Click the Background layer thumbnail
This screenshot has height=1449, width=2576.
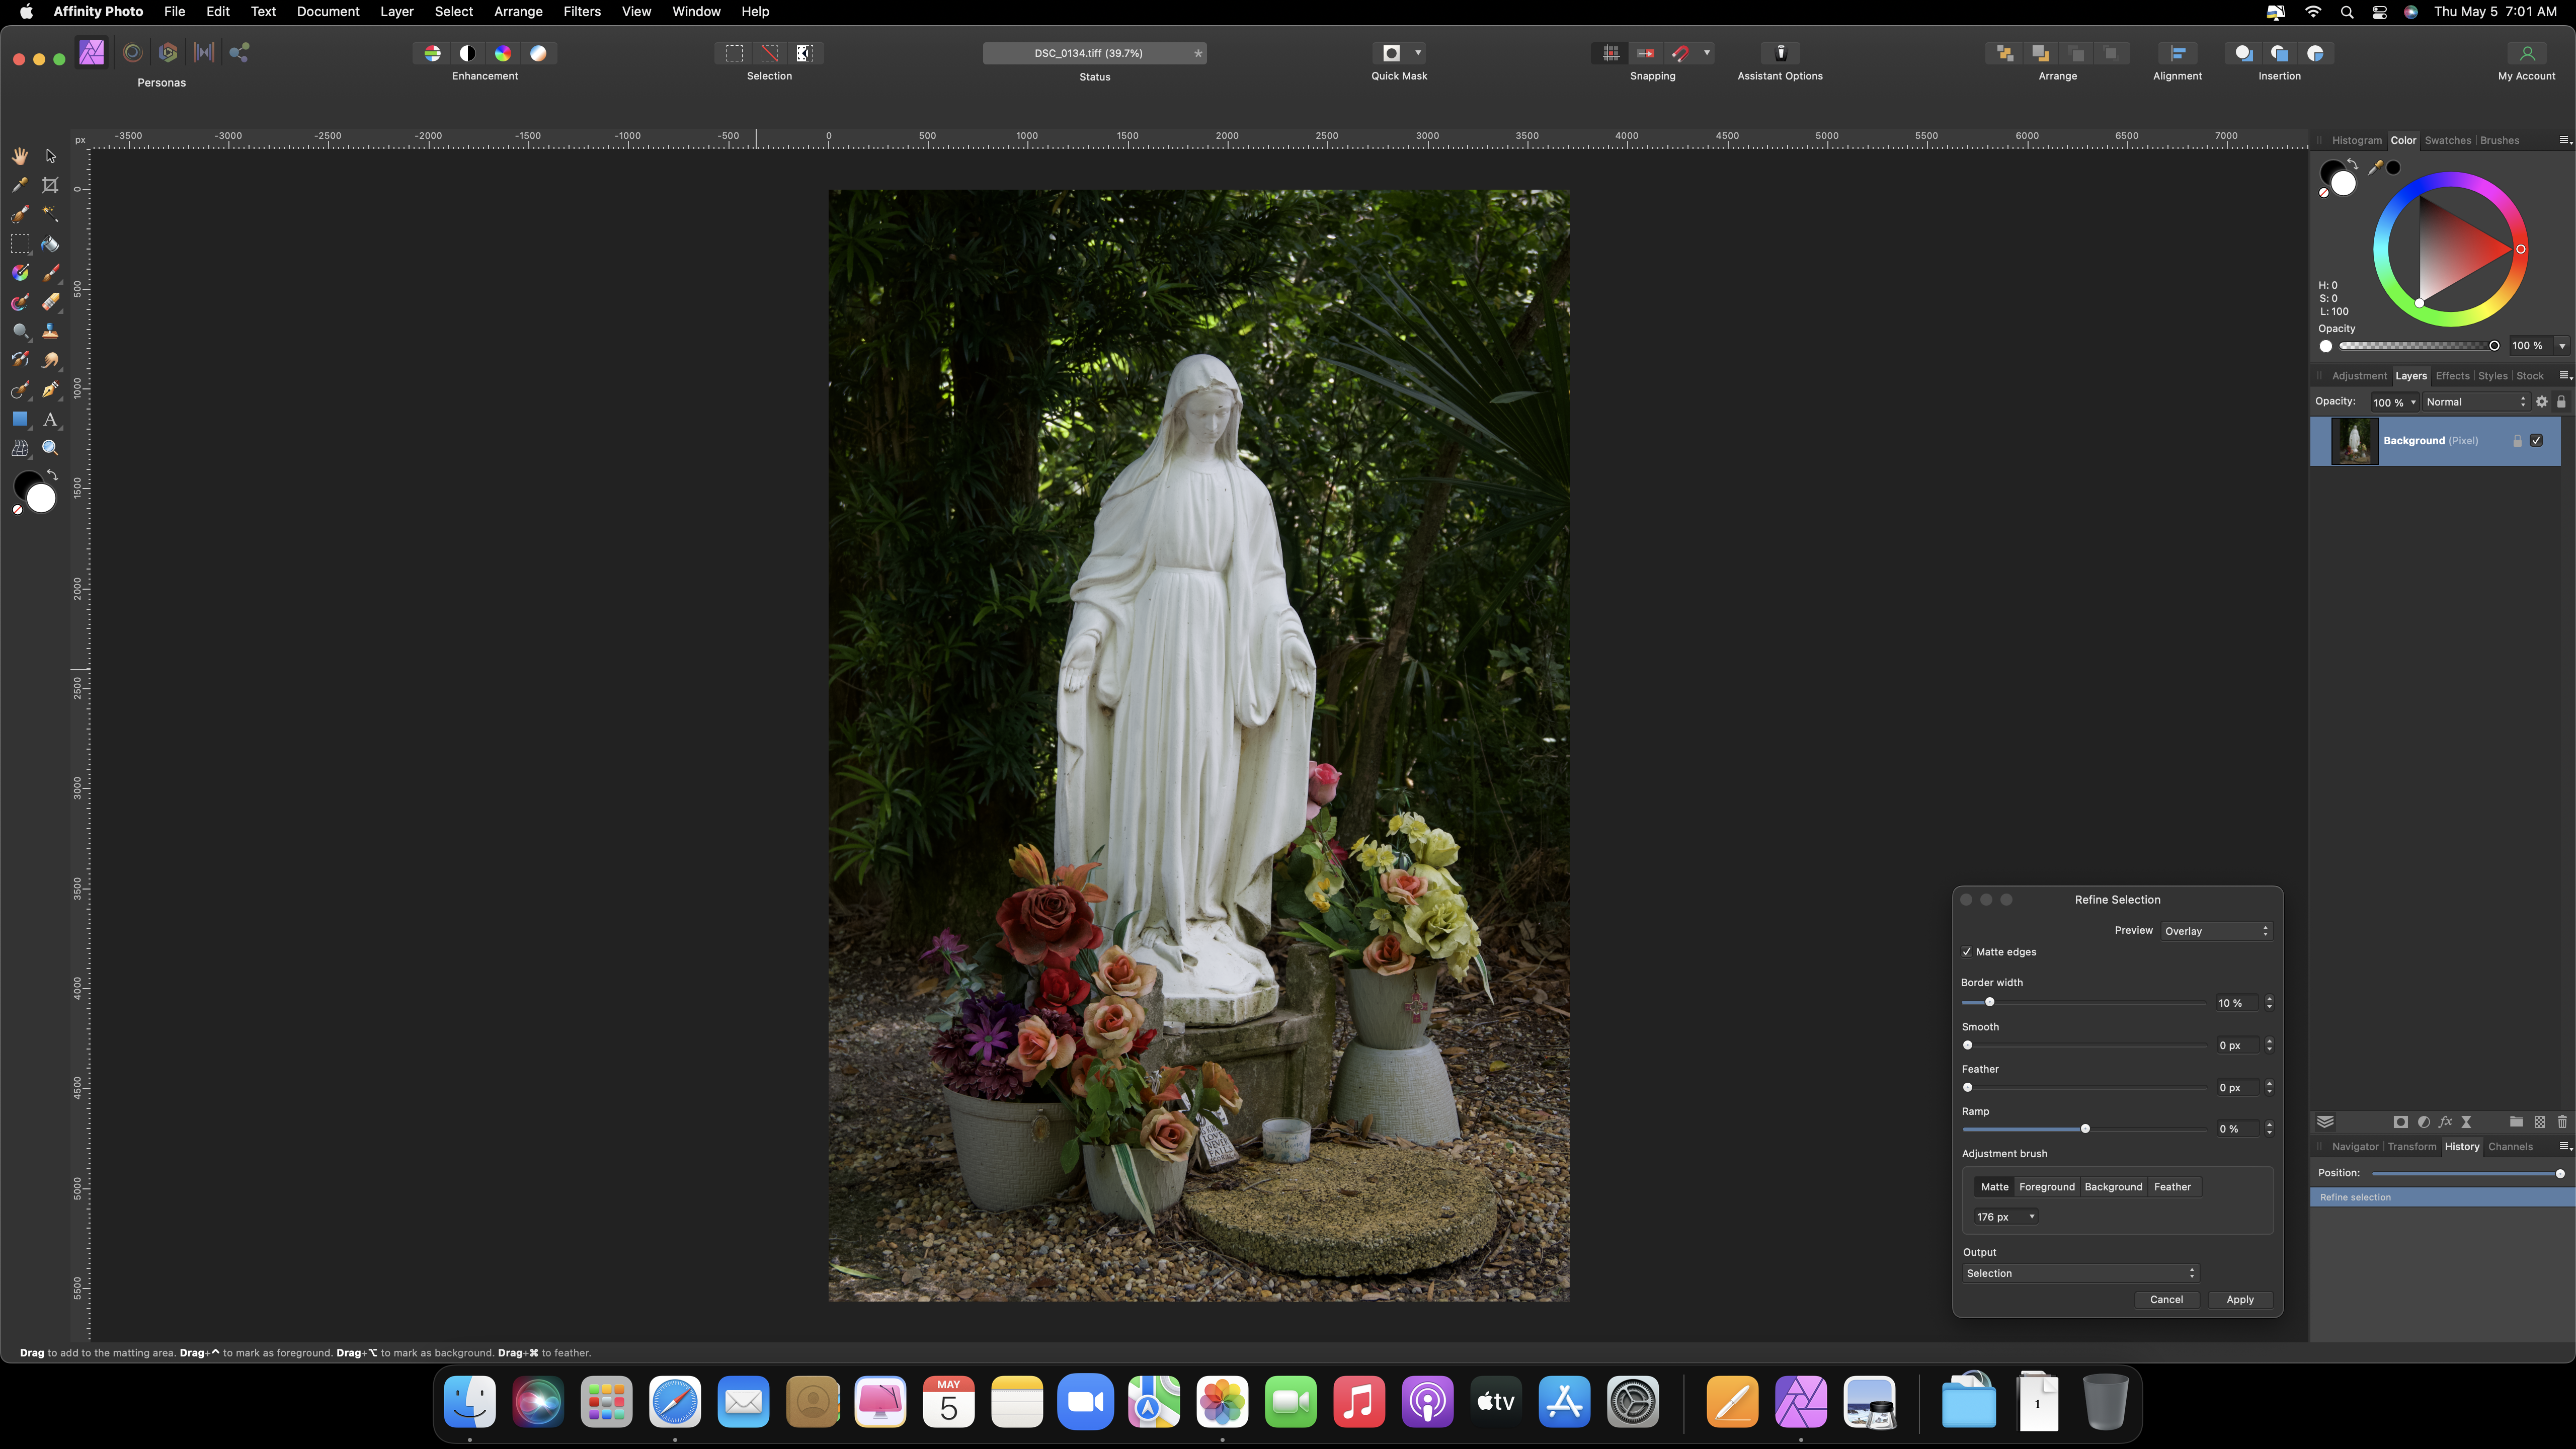[2354, 441]
